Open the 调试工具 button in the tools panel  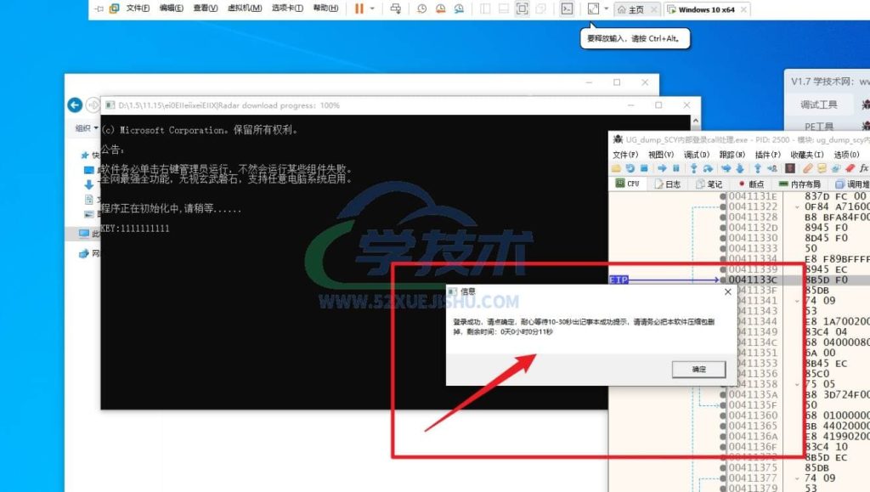818,105
